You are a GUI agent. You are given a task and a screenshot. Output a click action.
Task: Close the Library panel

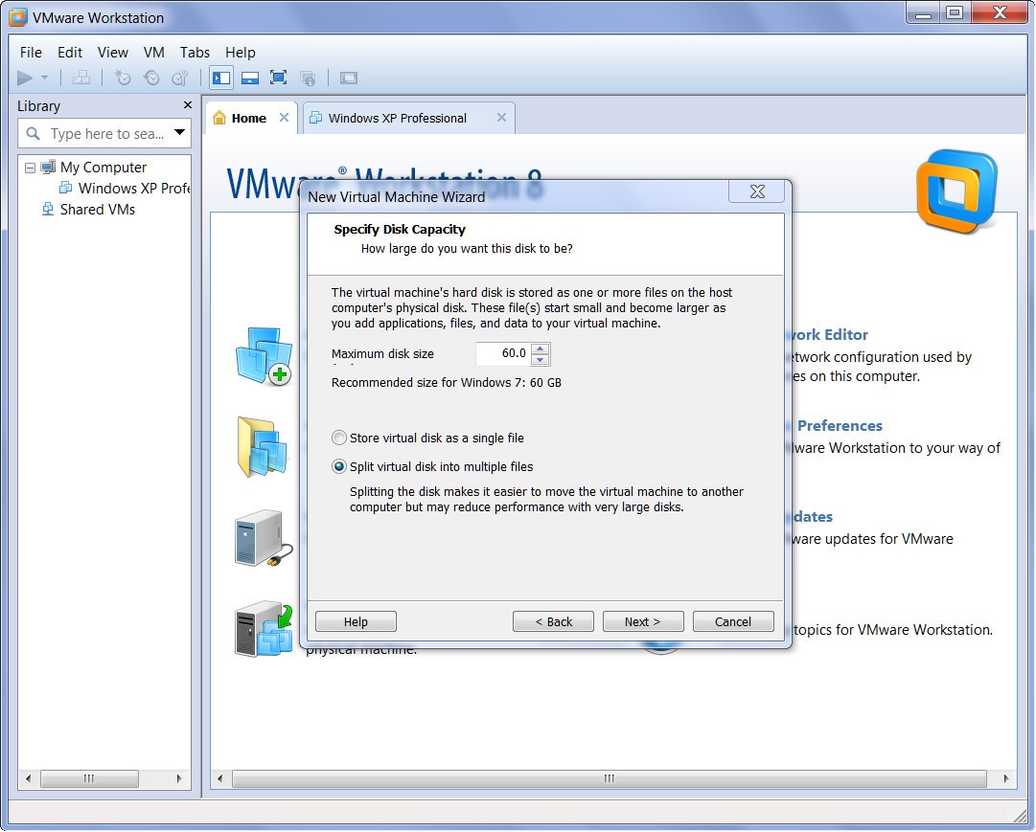pyautogui.click(x=188, y=105)
